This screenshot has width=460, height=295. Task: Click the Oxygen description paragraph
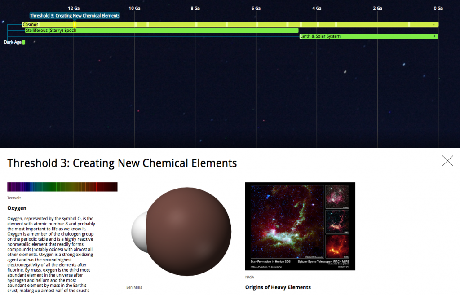pos(51,255)
